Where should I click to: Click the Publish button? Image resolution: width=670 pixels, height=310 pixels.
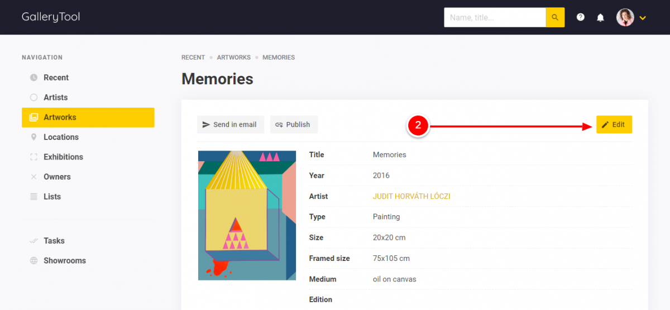(294, 124)
